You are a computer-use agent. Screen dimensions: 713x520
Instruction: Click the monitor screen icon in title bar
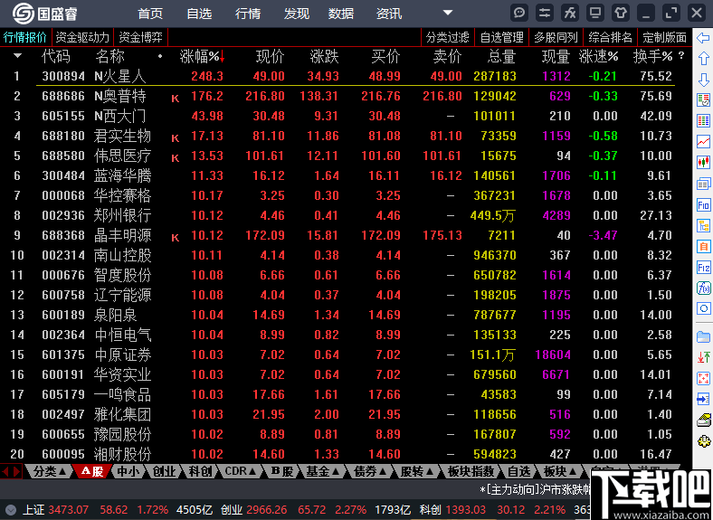coord(595,13)
